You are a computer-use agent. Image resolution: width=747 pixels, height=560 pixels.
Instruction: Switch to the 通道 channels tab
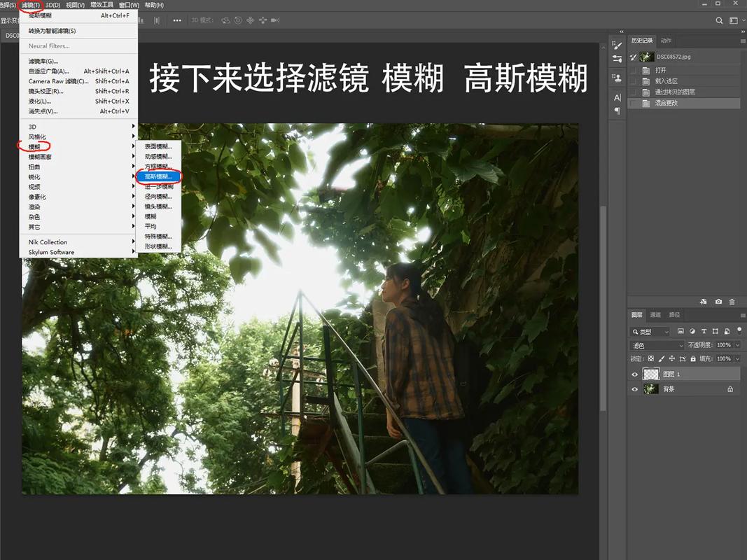654,315
